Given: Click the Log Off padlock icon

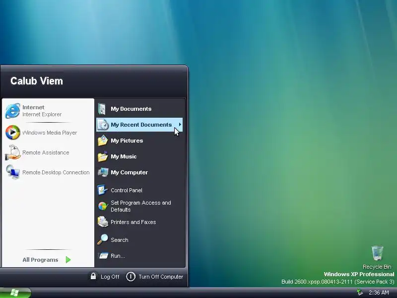Looking at the screenshot, I should tap(93, 276).
